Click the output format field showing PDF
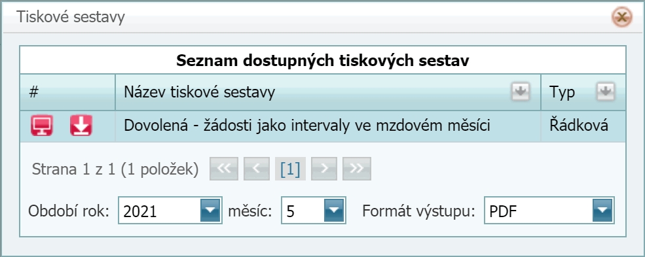 [549, 211]
